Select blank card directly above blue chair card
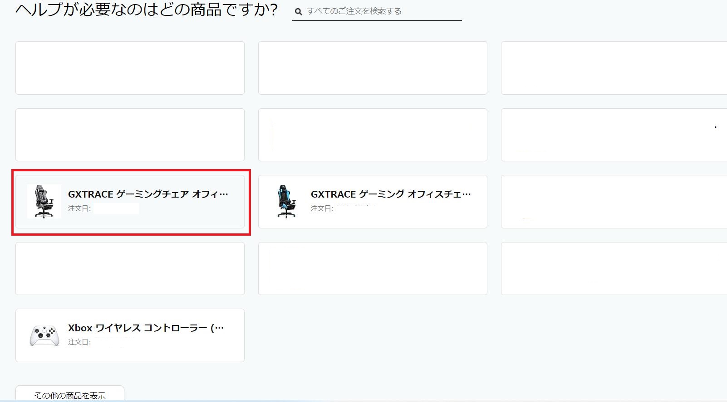The height and width of the screenshot is (402, 727). 373,135
